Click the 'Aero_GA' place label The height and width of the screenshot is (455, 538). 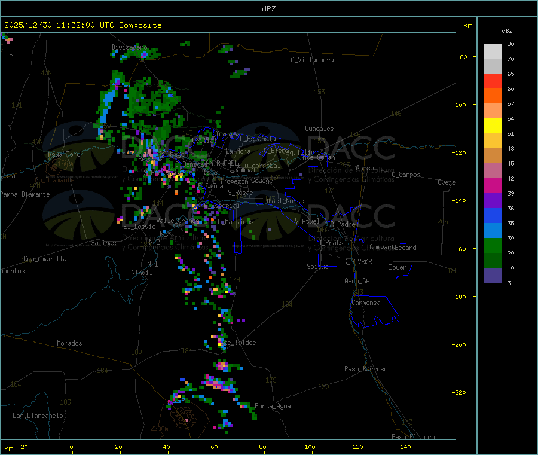(x=357, y=281)
